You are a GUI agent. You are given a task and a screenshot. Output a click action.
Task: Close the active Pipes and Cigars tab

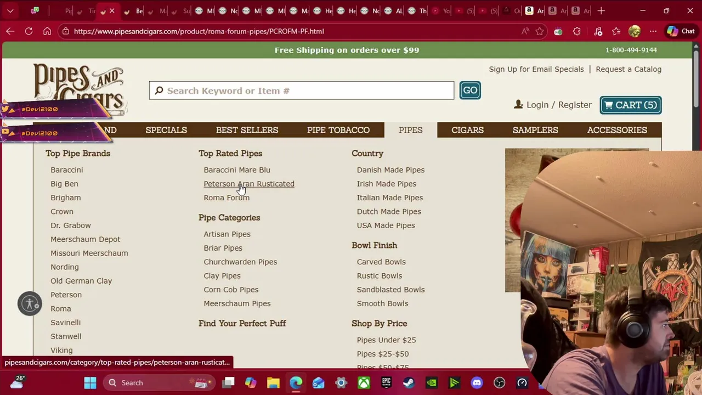point(112,10)
